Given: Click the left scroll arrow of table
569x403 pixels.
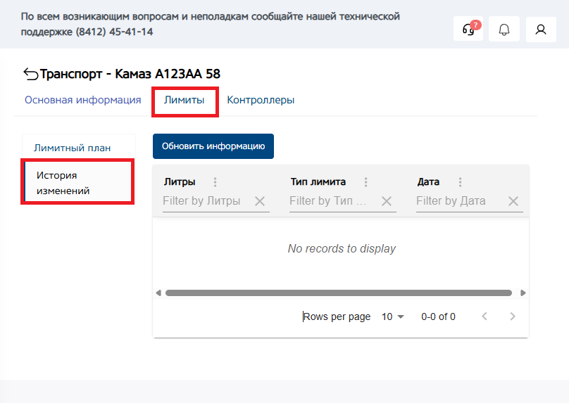Looking at the screenshot, I should 158,293.
